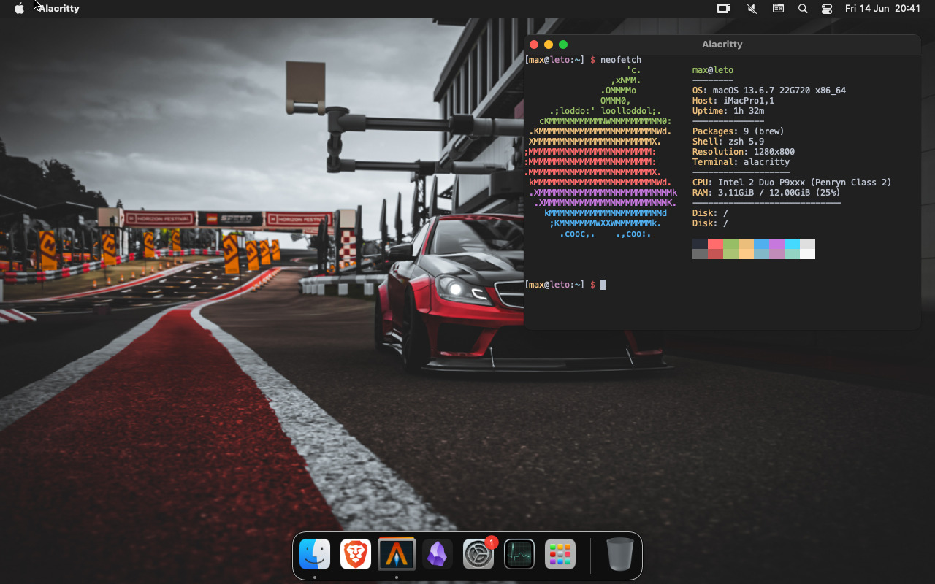This screenshot has width=935, height=584.
Task: Click the Alacritty icon in the Dock
Action: (x=397, y=555)
